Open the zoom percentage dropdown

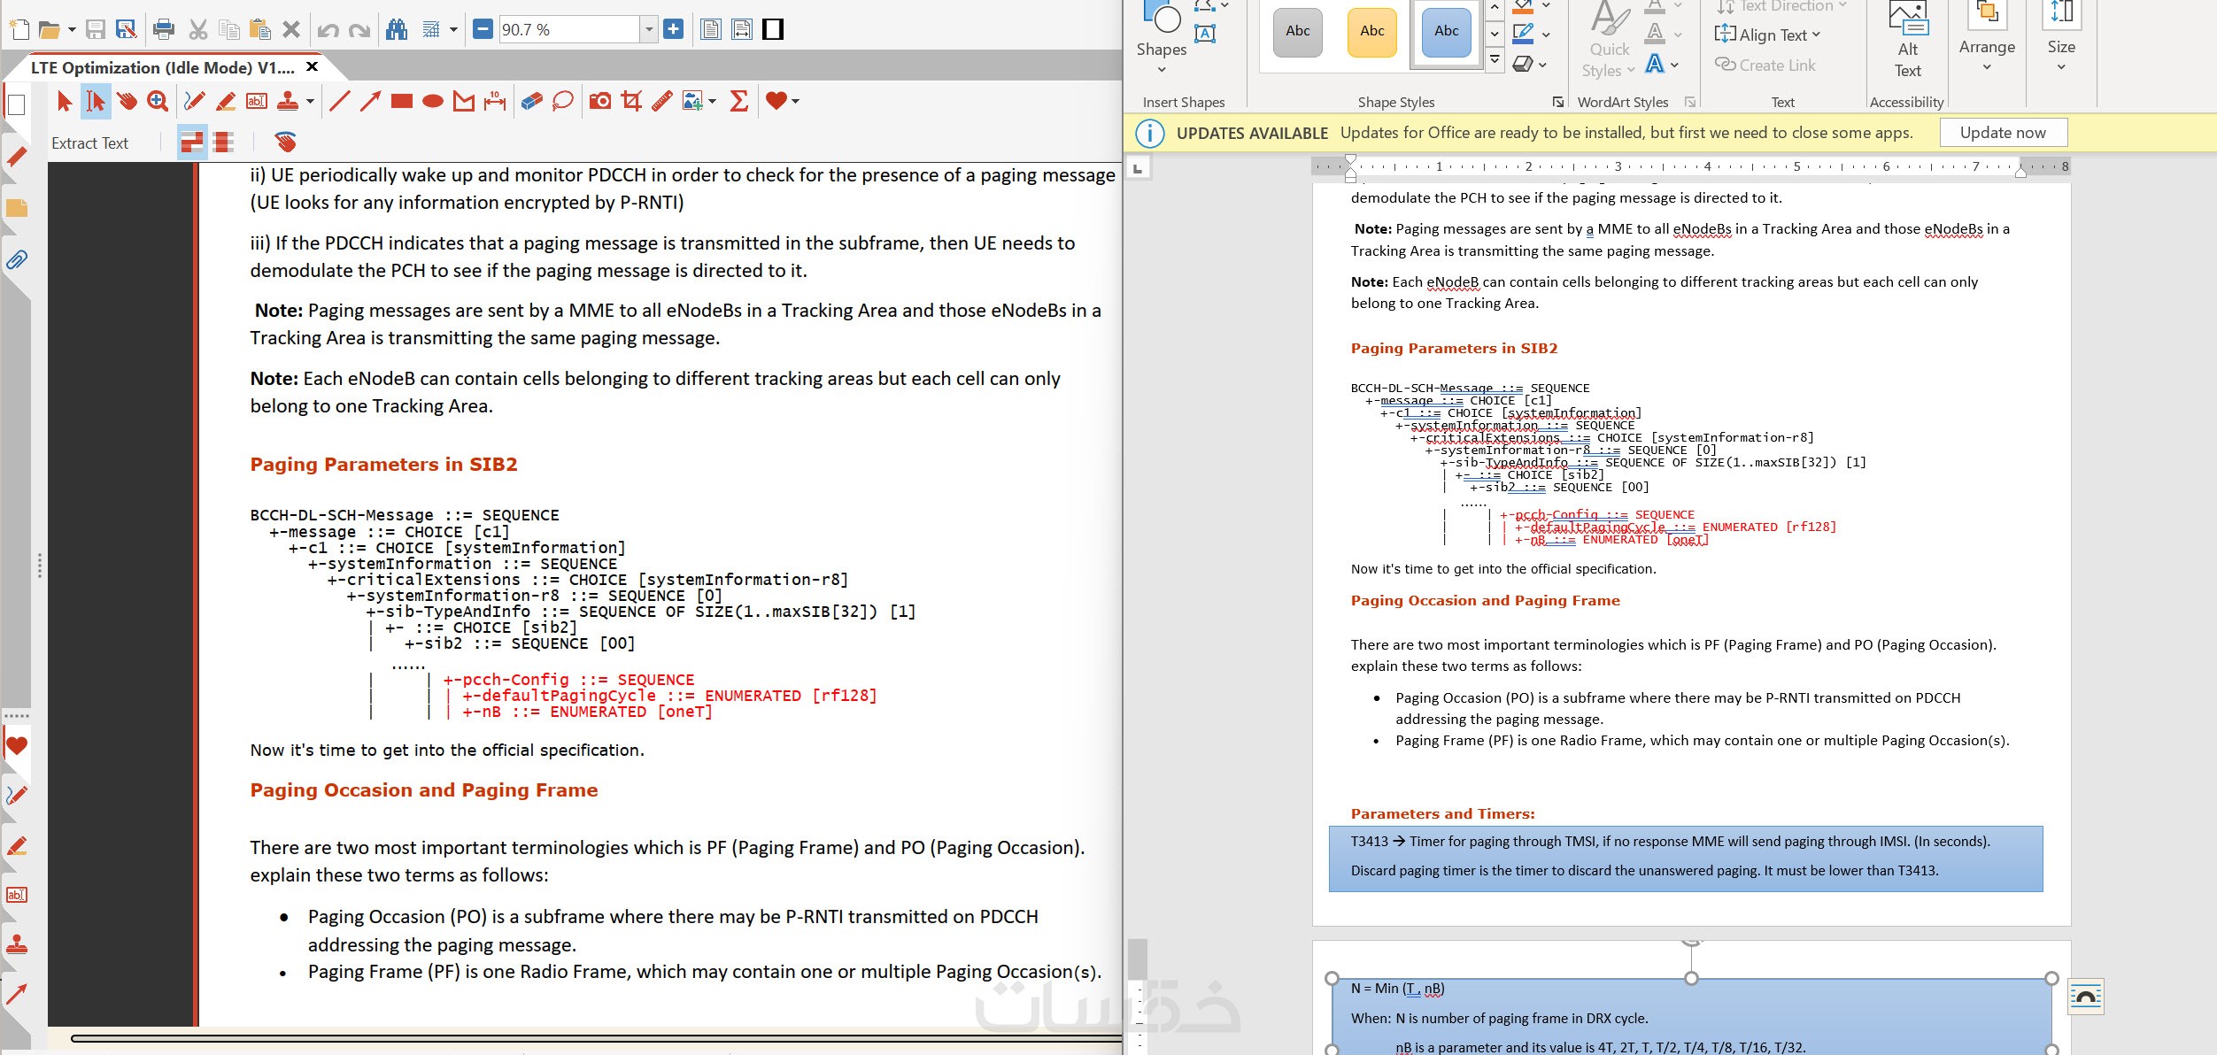click(649, 30)
